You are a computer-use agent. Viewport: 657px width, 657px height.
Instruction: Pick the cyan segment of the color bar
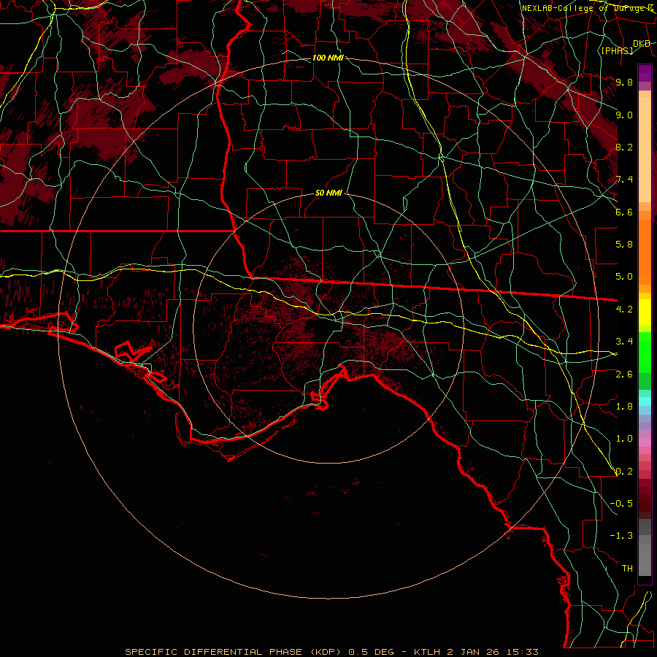point(645,401)
